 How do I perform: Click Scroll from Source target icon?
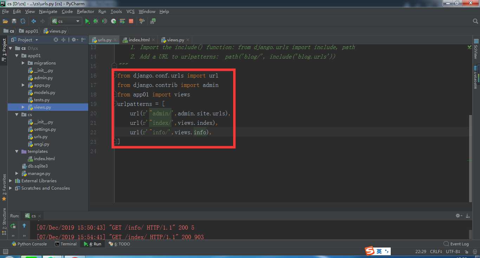click(56, 40)
